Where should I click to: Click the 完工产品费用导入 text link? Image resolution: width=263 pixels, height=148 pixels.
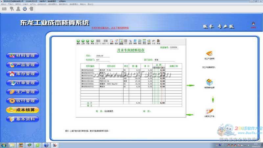(x=209, y=67)
